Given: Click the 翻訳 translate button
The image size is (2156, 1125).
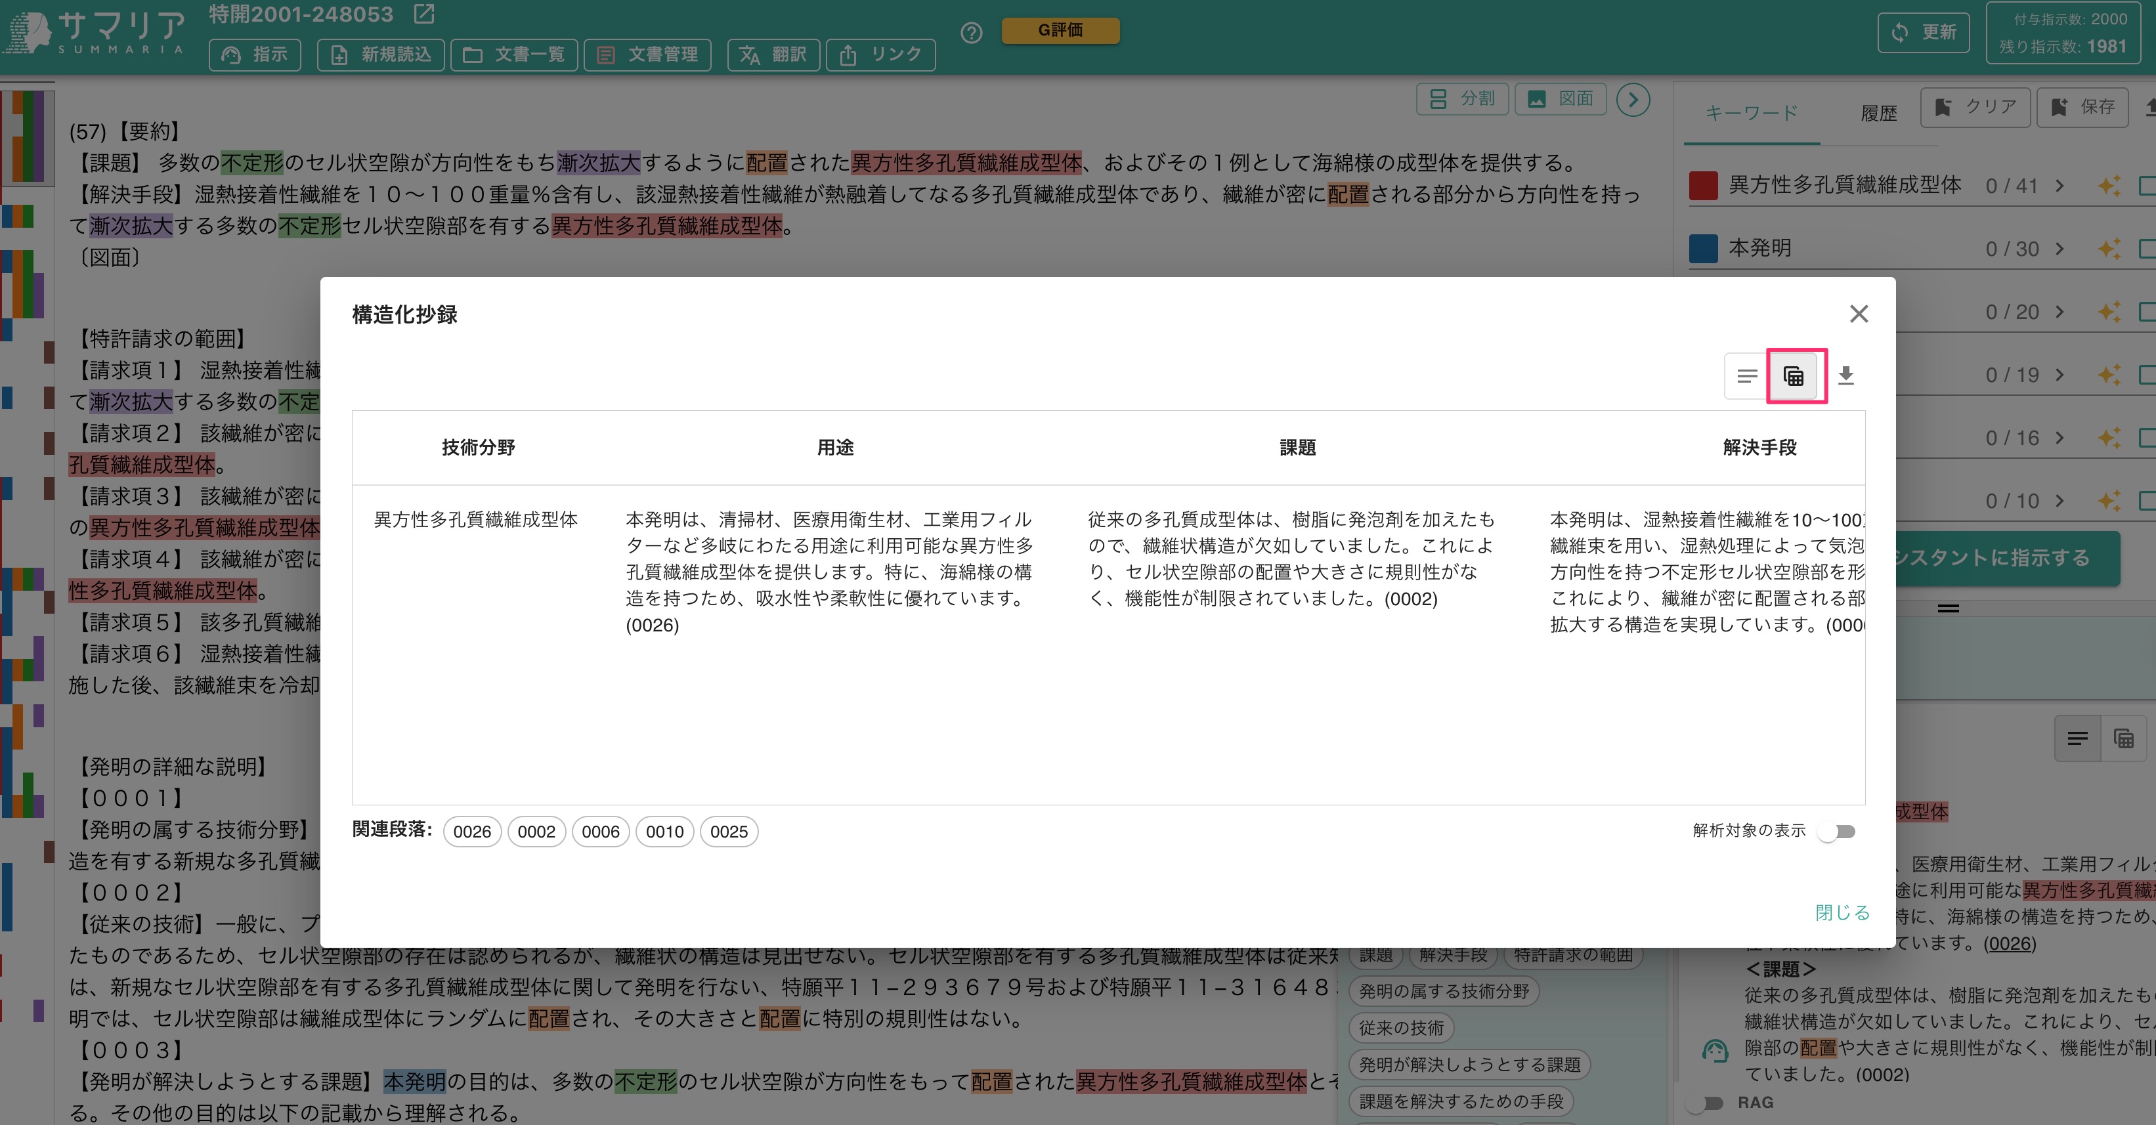Looking at the screenshot, I should (773, 54).
